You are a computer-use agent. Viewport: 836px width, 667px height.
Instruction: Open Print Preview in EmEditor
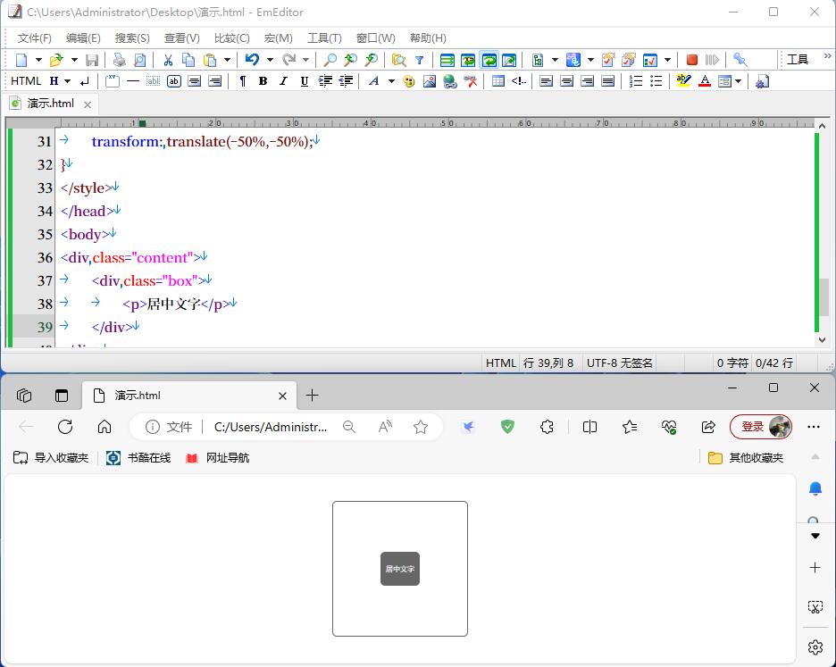point(139,60)
